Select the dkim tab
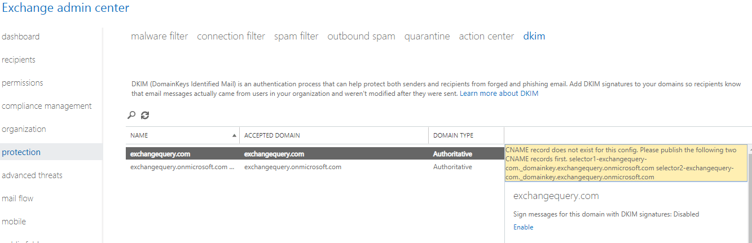This screenshot has height=243, width=752. point(534,36)
